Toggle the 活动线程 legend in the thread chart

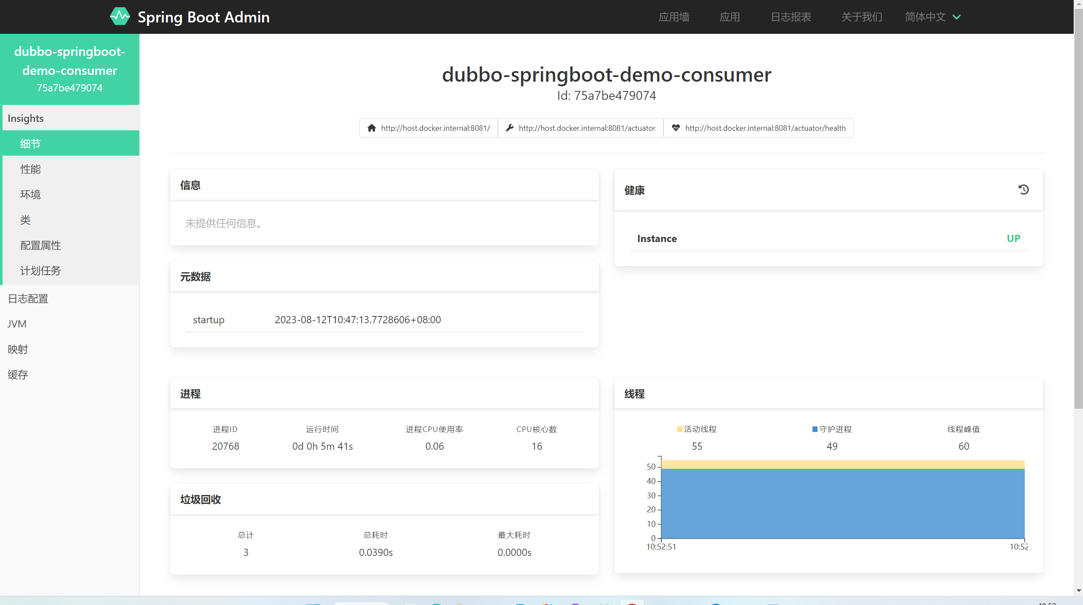pyautogui.click(x=696, y=429)
